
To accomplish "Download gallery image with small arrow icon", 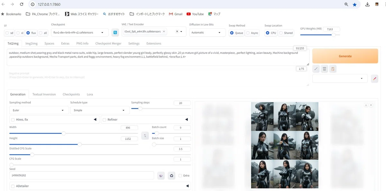I will point(366,105).
